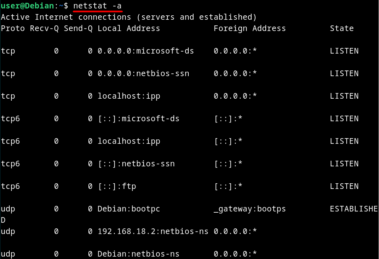Click the Local Address column header
Screen dimensions: 379x259
(129, 29)
